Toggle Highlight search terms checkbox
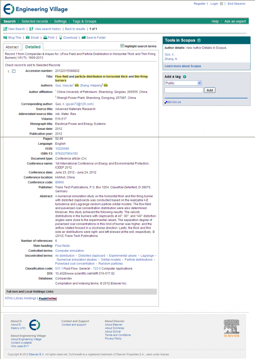Screen dimensions: 255x359 pyautogui.click(x=122, y=46)
